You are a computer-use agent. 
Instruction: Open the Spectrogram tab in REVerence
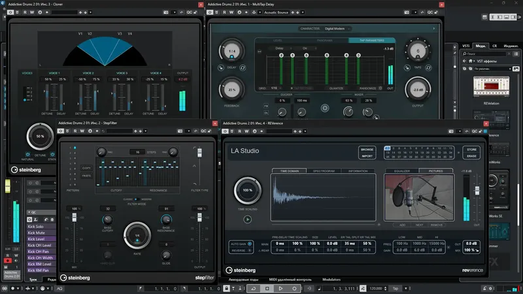click(324, 171)
